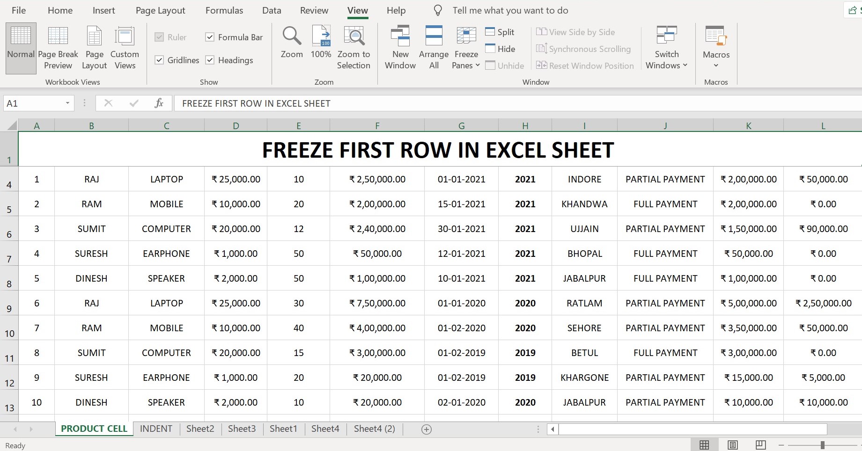Switch to the INDENT sheet tab
Viewport: 862px width, 451px height.
[x=156, y=429]
